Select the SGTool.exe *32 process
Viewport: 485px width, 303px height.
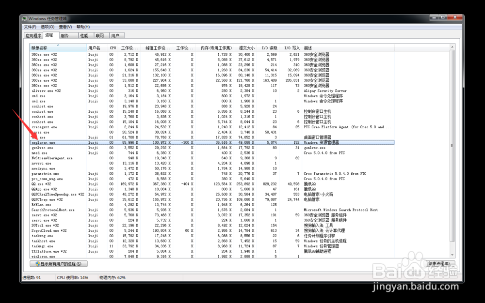(x=45, y=226)
